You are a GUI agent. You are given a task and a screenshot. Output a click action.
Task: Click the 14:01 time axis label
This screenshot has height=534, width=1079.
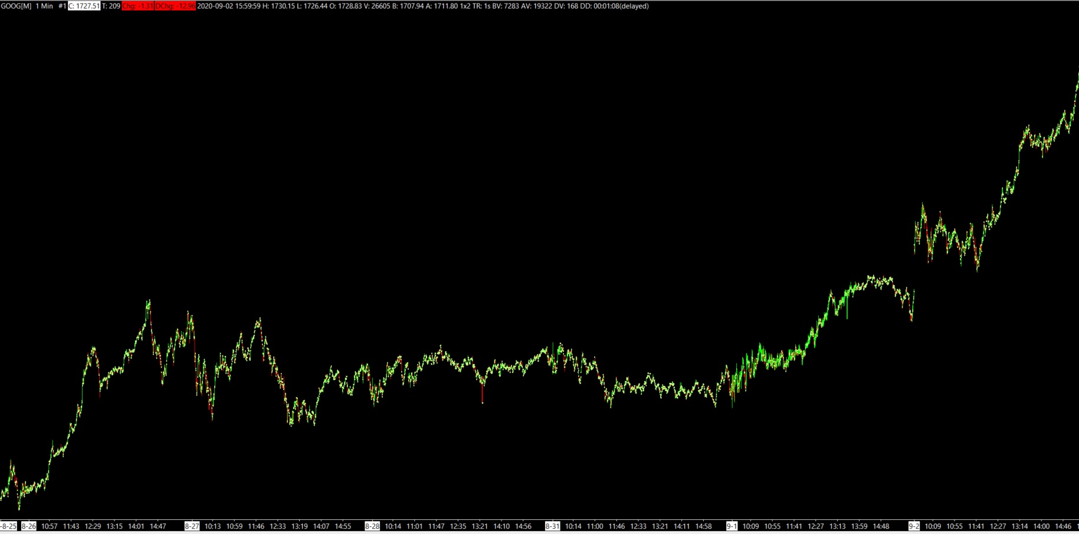click(136, 526)
